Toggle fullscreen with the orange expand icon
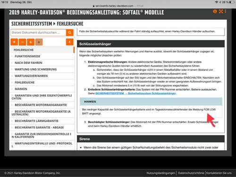The width and height of the screenshot is (236, 177). tap(221, 11)
